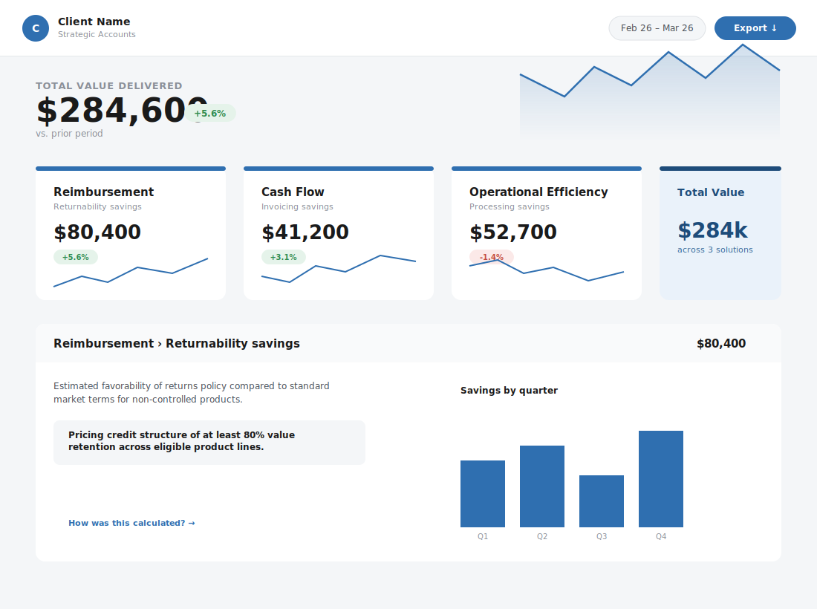Screen dimensions: 817x609
Task: Click the "across 3 solutions" caption
Action: pyautogui.click(x=715, y=250)
